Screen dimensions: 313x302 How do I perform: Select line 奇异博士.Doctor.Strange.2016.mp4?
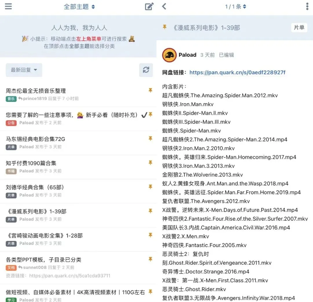[205, 272]
